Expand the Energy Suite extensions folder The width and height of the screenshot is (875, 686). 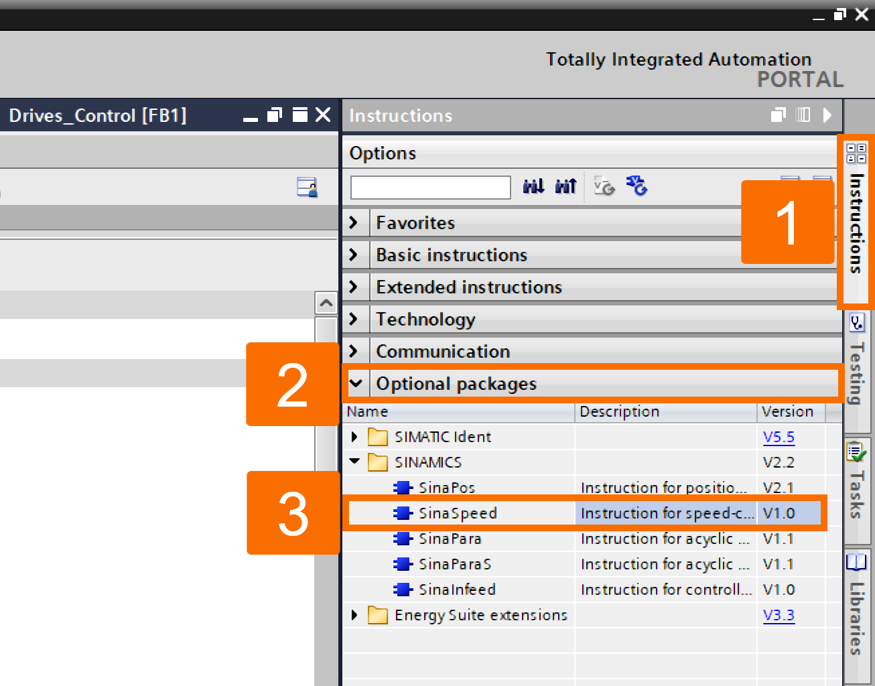point(354,615)
